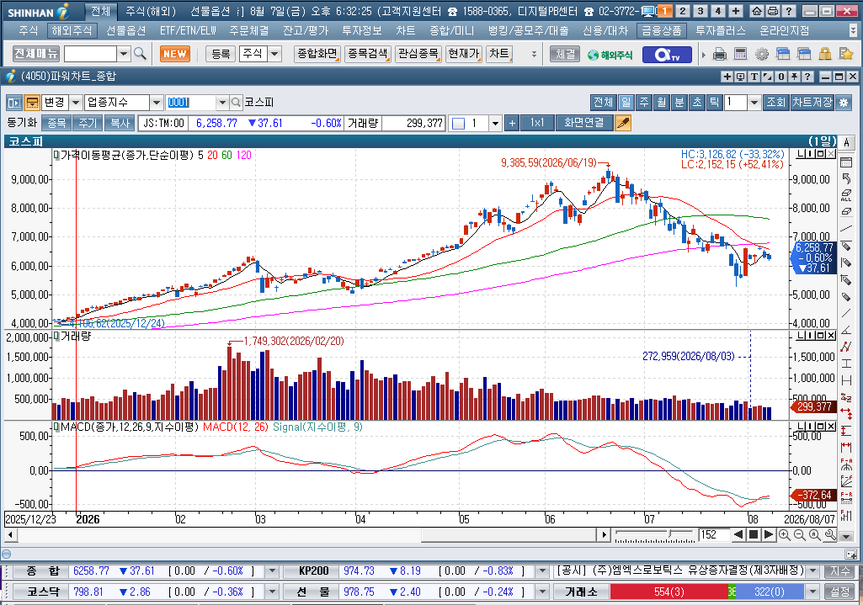
Task: Click the play forward button below chart
Action: (x=769, y=534)
